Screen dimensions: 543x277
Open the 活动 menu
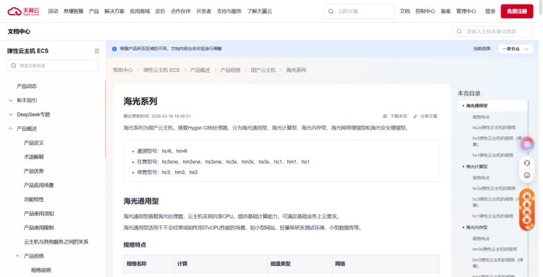[53, 11]
